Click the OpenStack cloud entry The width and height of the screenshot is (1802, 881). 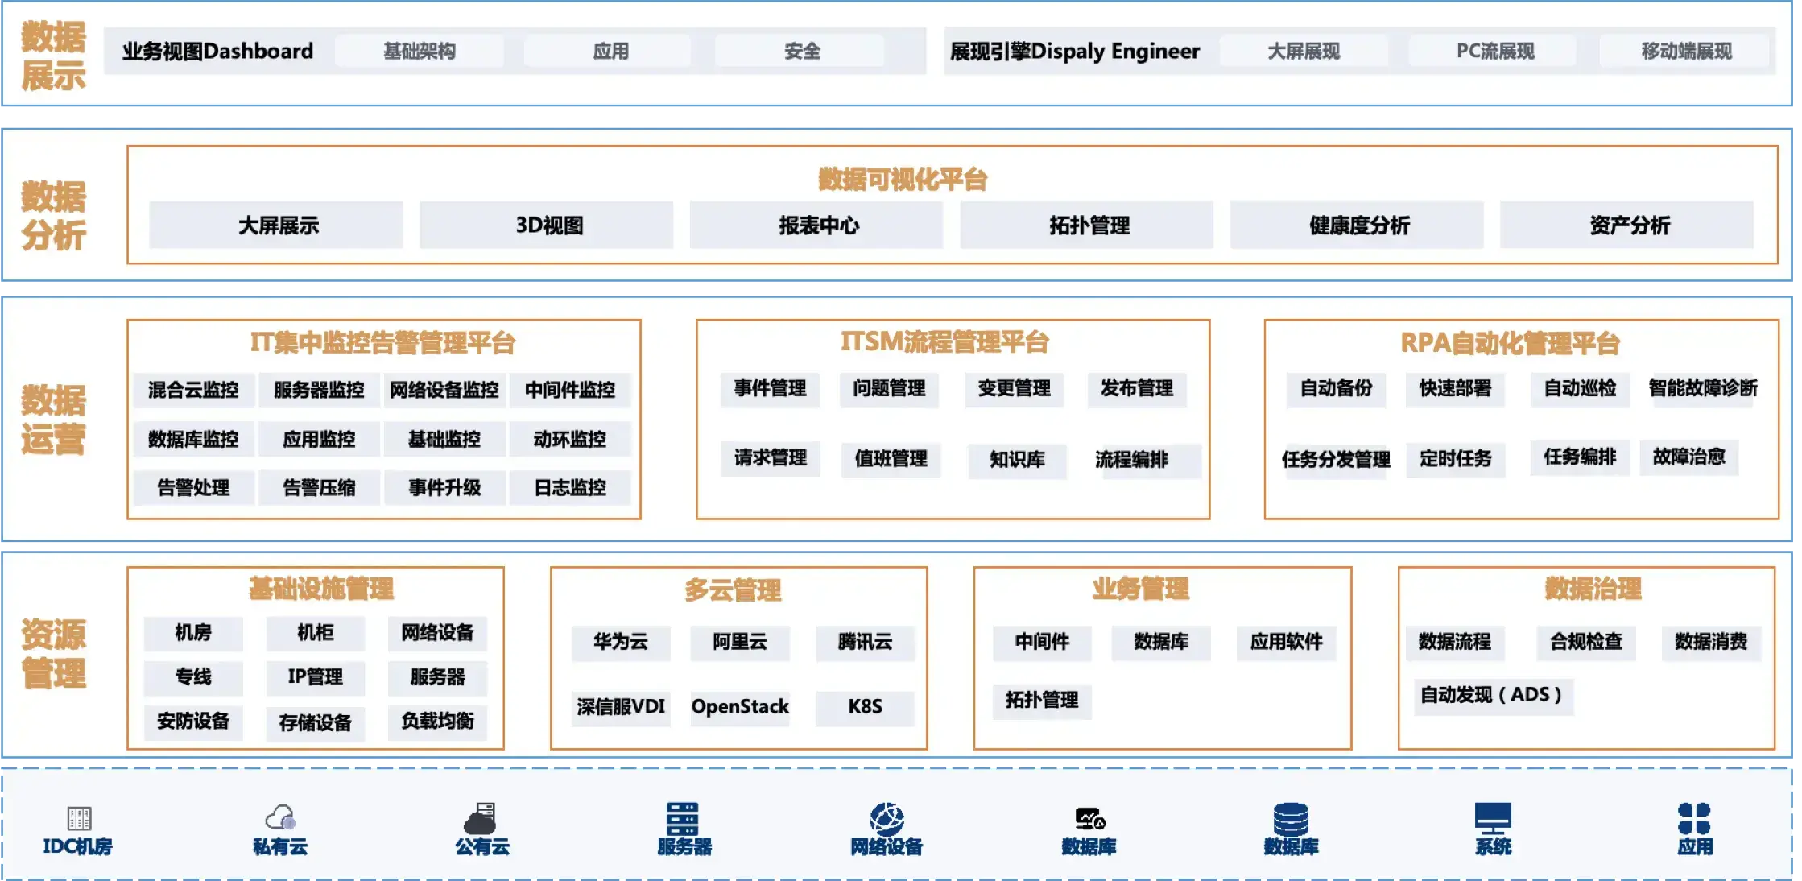tap(739, 707)
